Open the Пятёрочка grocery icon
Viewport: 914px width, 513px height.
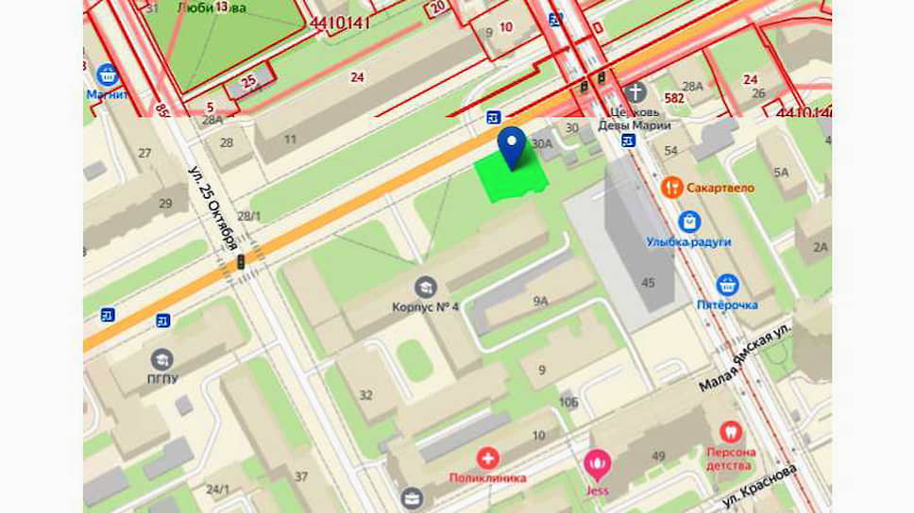click(x=727, y=286)
